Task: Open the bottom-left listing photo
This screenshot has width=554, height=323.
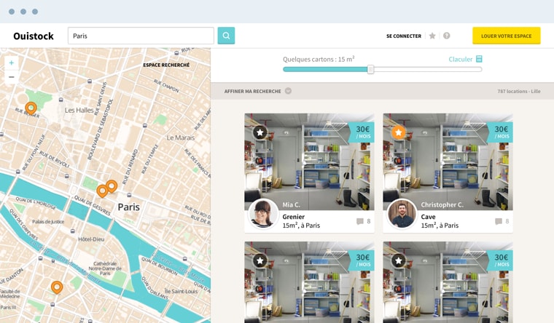Action: [310, 282]
